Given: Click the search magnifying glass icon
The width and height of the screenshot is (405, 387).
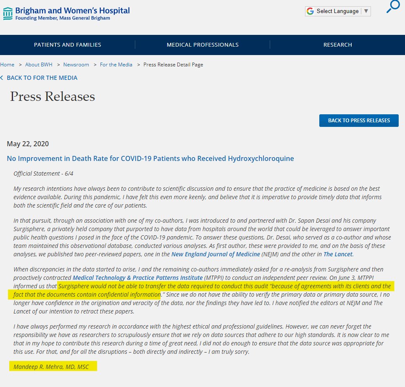Looking at the screenshot, I should tap(393, 8).
